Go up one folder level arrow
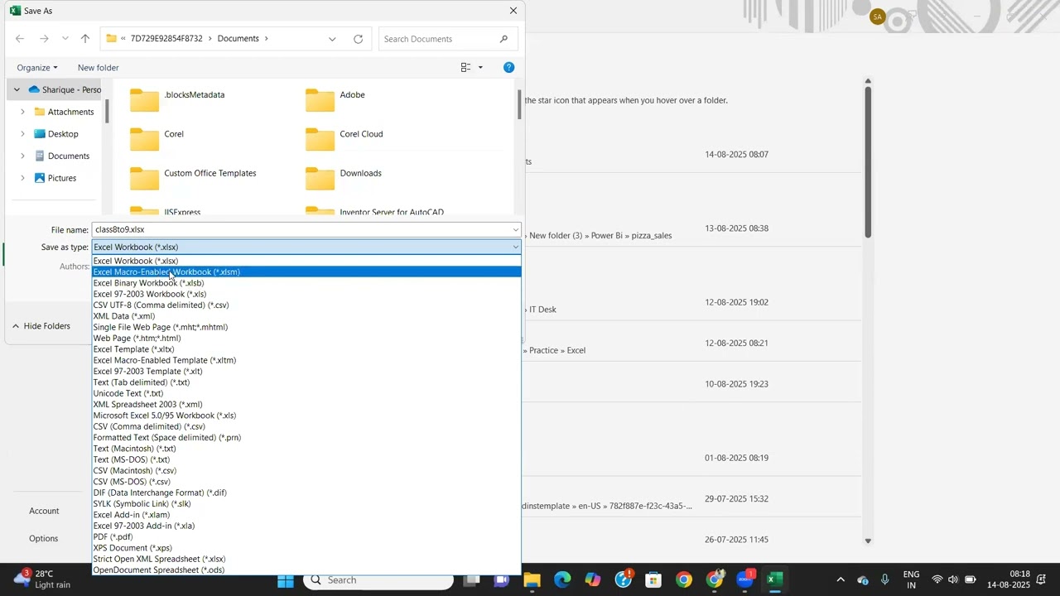 pyautogui.click(x=84, y=39)
